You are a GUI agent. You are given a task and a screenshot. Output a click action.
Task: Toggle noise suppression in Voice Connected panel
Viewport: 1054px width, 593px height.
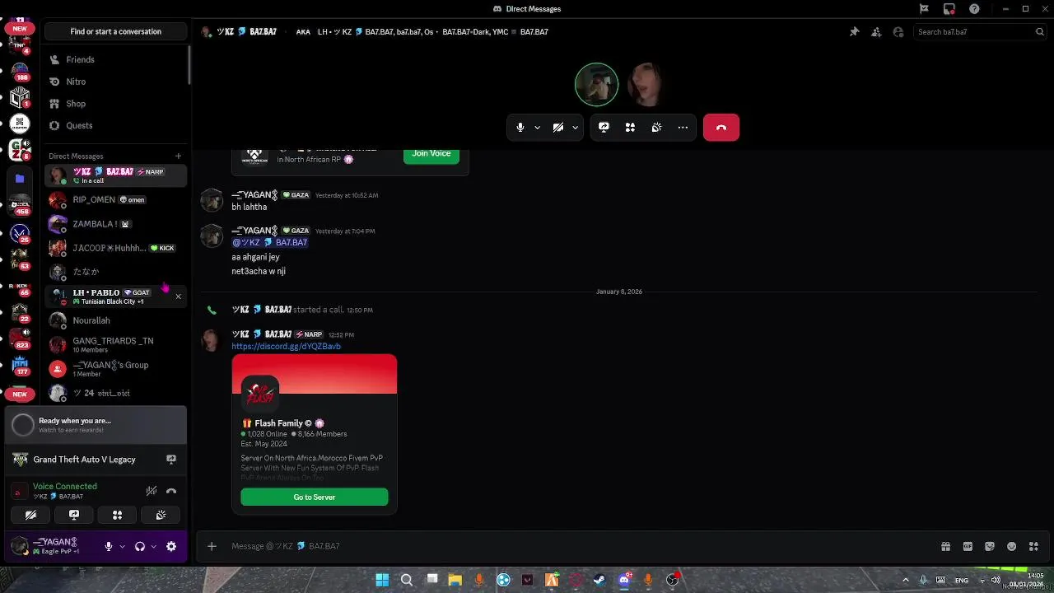152,491
